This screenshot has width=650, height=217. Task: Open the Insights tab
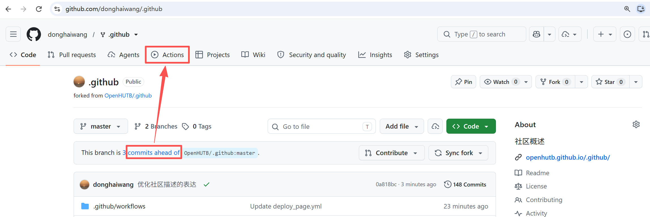(375, 55)
